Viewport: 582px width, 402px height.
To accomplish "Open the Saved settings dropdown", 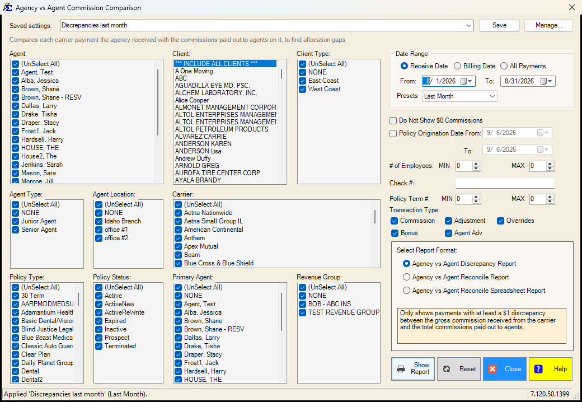I will (469, 26).
